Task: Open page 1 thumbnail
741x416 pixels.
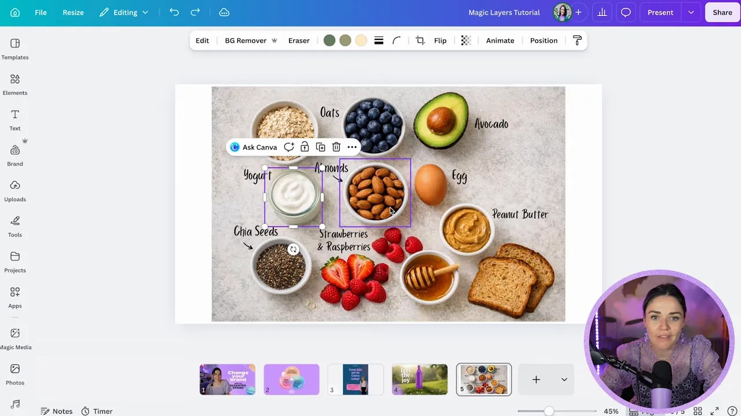Action: point(228,380)
